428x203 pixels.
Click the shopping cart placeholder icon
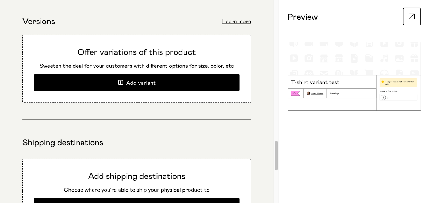coord(369,72)
